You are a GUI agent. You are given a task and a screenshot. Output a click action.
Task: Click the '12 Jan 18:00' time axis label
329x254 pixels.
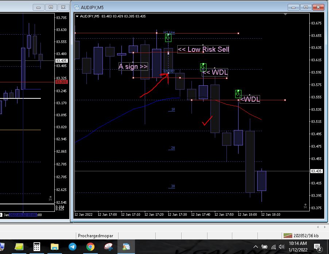click(x=247, y=215)
